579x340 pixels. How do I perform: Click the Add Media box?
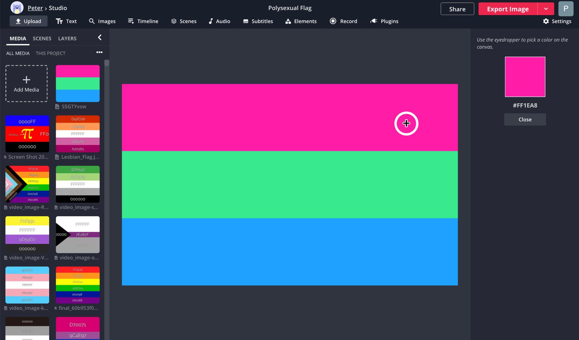[x=26, y=83]
